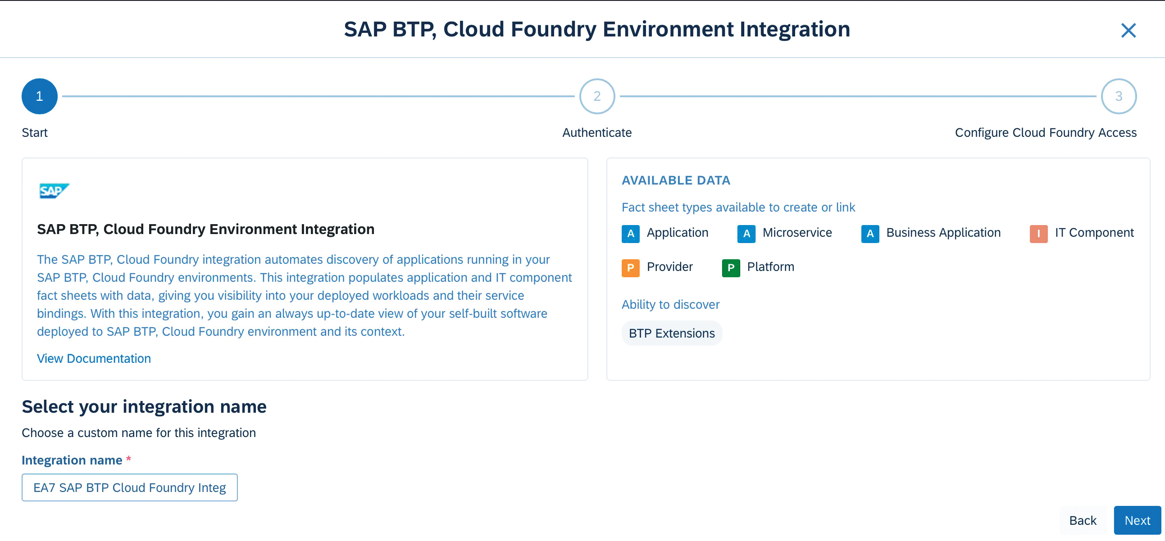Go to step 2 Authenticate circle

click(x=597, y=96)
